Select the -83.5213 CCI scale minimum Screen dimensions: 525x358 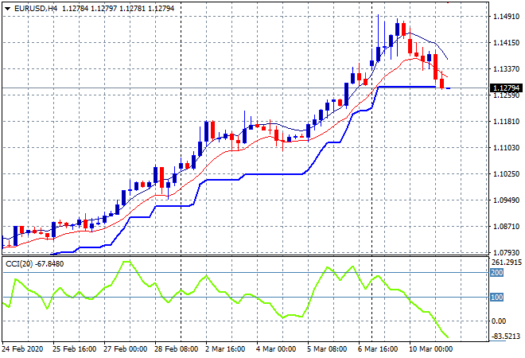[506, 337]
